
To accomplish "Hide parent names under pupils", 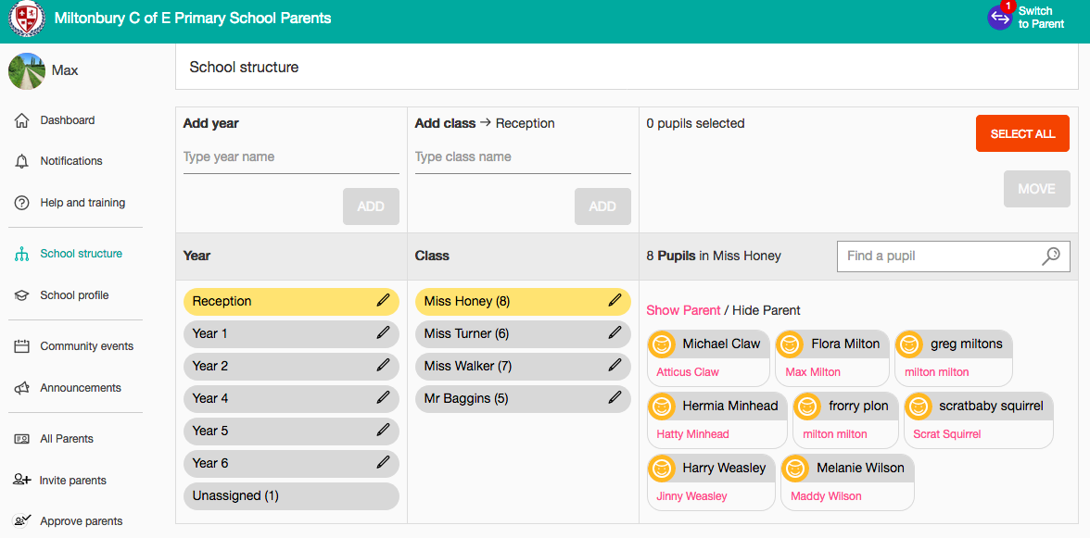I will click(766, 310).
